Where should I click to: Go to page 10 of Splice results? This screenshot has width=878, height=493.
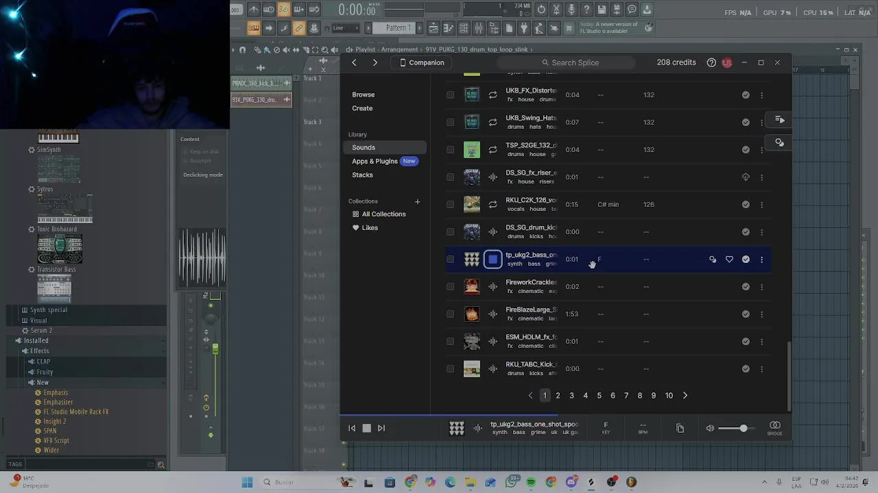pos(669,395)
